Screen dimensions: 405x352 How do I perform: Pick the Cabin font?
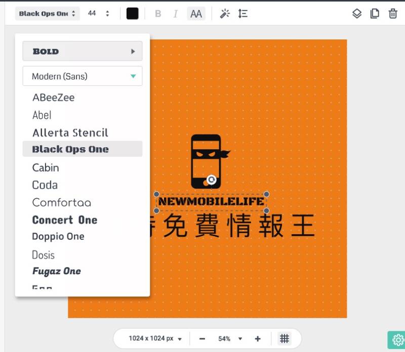click(46, 168)
